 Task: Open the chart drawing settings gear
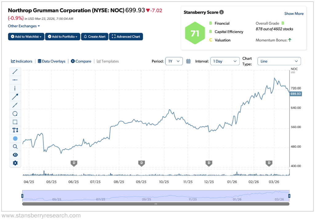coord(15,163)
